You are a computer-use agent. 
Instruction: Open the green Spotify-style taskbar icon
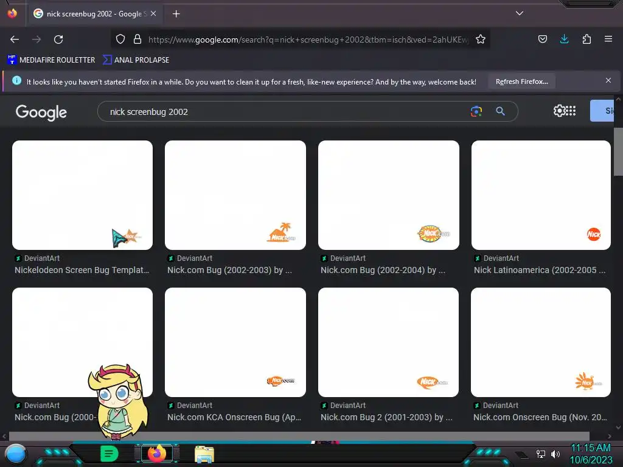click(x=110, y=454)
